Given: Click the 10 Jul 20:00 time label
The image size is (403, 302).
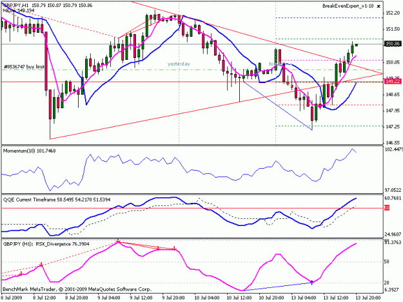Looking at the screenshot, I should pos(271,297).
